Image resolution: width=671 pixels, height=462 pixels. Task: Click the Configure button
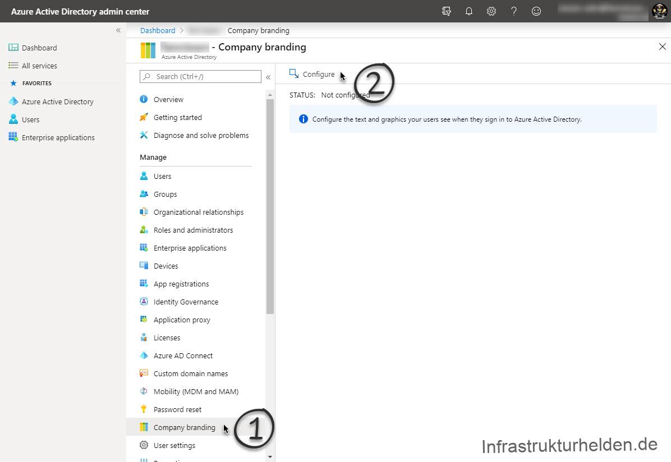pos(312,74)
